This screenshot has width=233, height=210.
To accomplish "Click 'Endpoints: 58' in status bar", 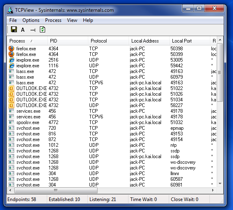I will (x=22, y=199).
